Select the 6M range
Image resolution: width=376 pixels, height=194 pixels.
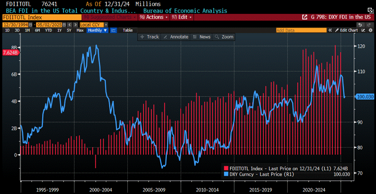coord(37,30)
